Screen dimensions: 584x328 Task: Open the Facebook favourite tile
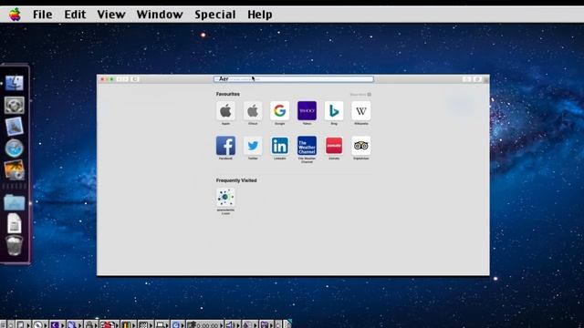(x=225, y=146)
